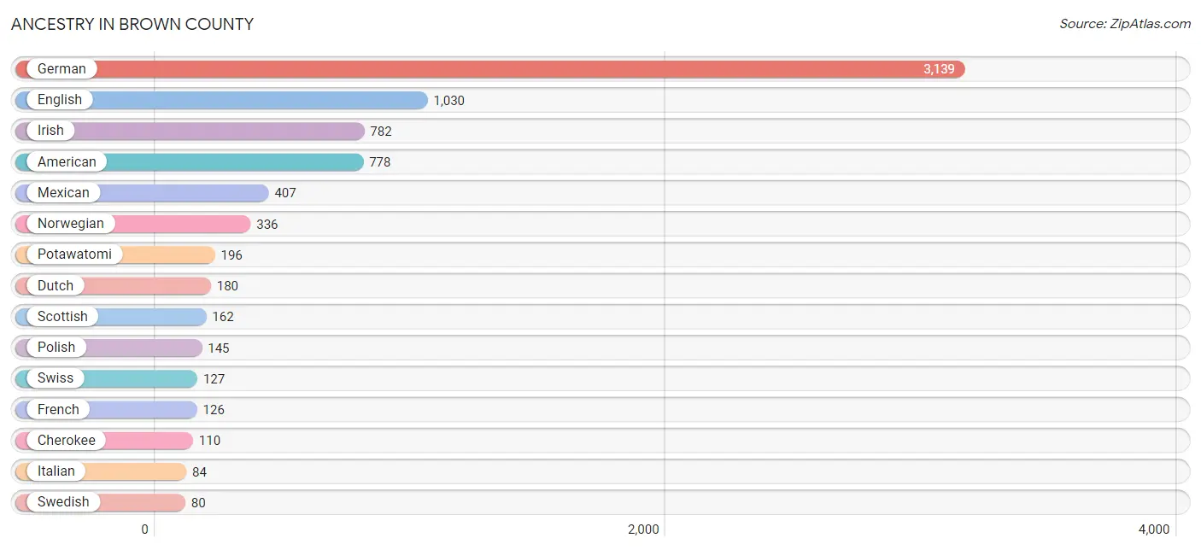Click the Mexican ancestry label
Screen dimensions: 1201x550
(63, 193)
